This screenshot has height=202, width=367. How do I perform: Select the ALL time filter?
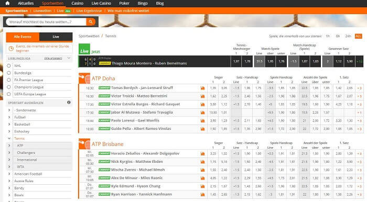(x=358, y=36)
